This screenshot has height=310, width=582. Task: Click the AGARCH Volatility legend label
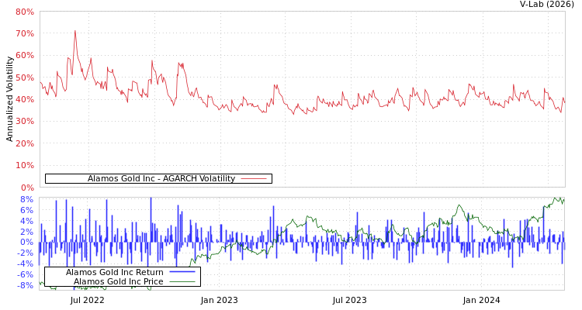pos(161,178)
